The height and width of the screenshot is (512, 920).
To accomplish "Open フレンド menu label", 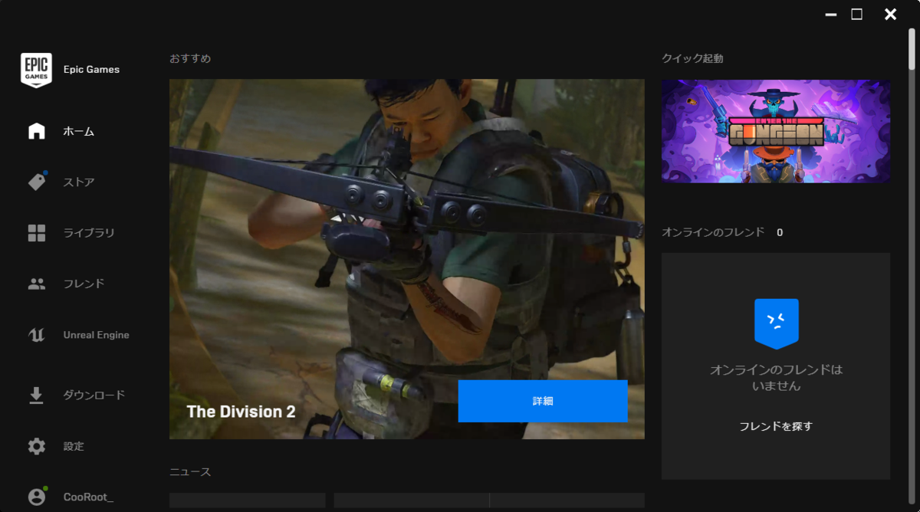I will tap(84, 284).
